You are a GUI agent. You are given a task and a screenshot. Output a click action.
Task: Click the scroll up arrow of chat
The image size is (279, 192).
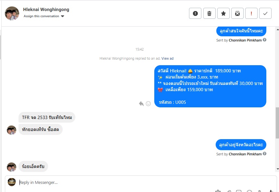[278, 30]
